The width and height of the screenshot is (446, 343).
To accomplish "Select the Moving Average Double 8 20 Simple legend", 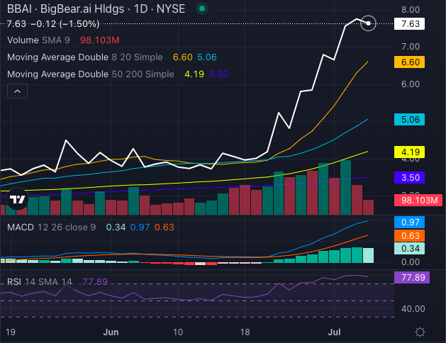I will pos(85,57).
